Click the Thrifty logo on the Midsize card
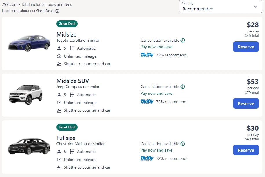Viewport: 265px width, 177px height. 147,55
